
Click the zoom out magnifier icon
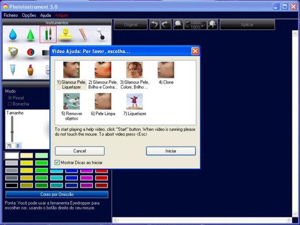[178, 25]
